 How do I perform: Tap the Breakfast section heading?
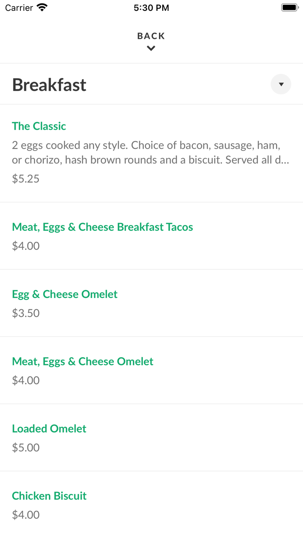[49, 85]
